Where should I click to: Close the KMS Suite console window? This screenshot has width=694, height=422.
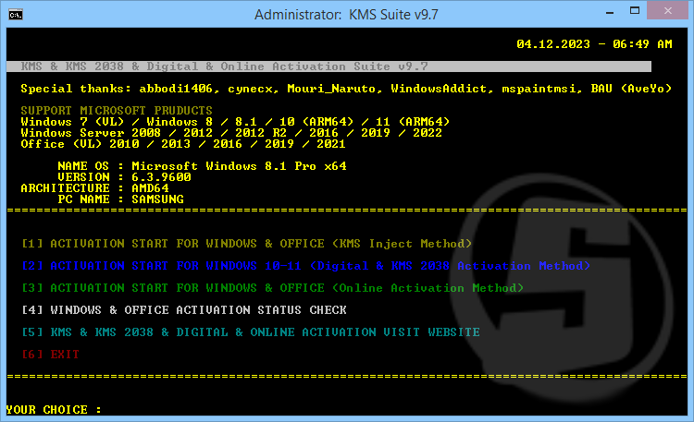pos(665,13)
